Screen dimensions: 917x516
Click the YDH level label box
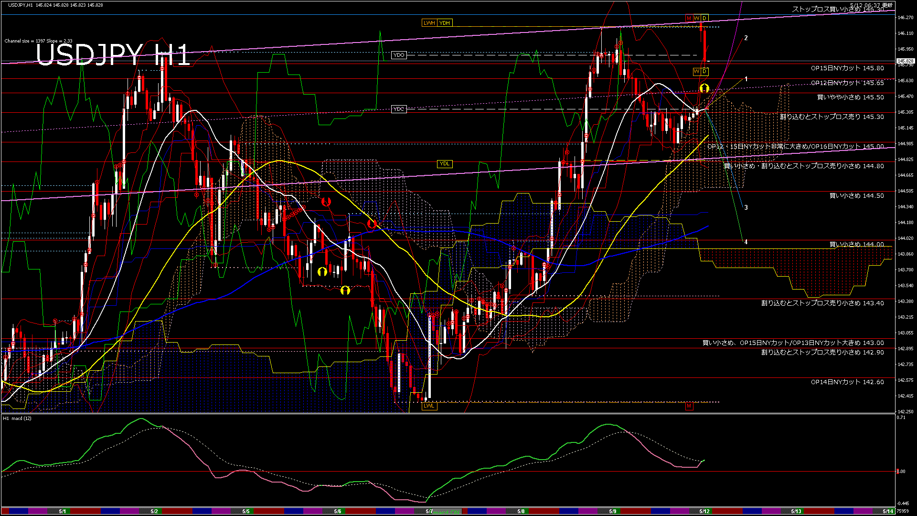[x=445, y=23]
